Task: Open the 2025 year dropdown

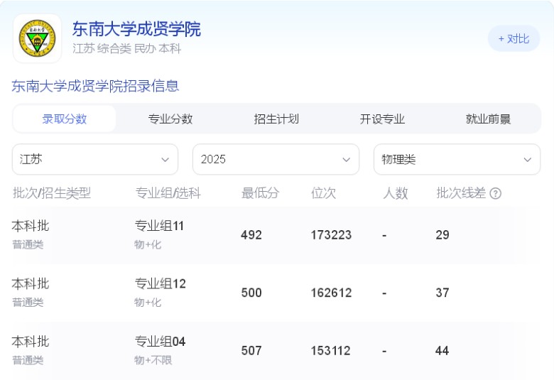Action: (x=276, y=159)
